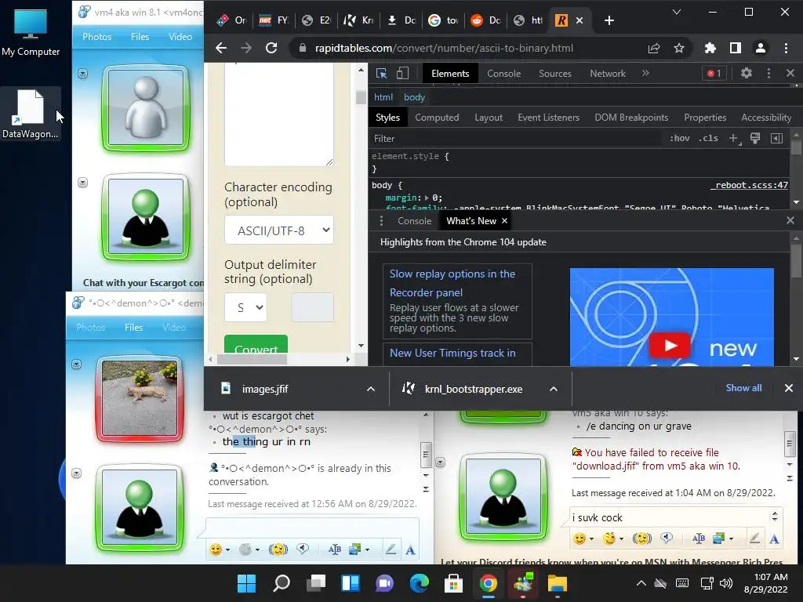Show hidden system tray icons
Image resolution: width=803 pixels, height=602 pixels.
coord(641,582)
